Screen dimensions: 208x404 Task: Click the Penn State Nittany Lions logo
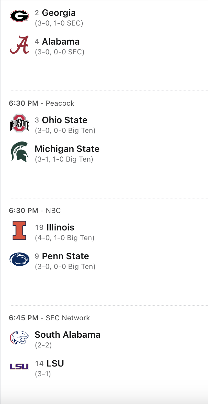tap(19, 259)
